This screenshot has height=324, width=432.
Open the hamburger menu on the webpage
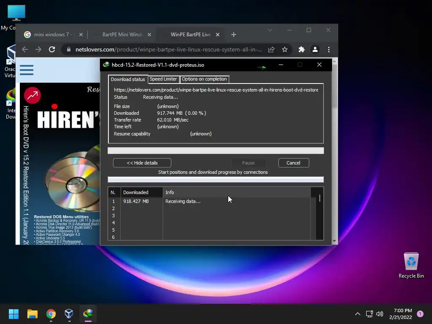coord(27,70)
